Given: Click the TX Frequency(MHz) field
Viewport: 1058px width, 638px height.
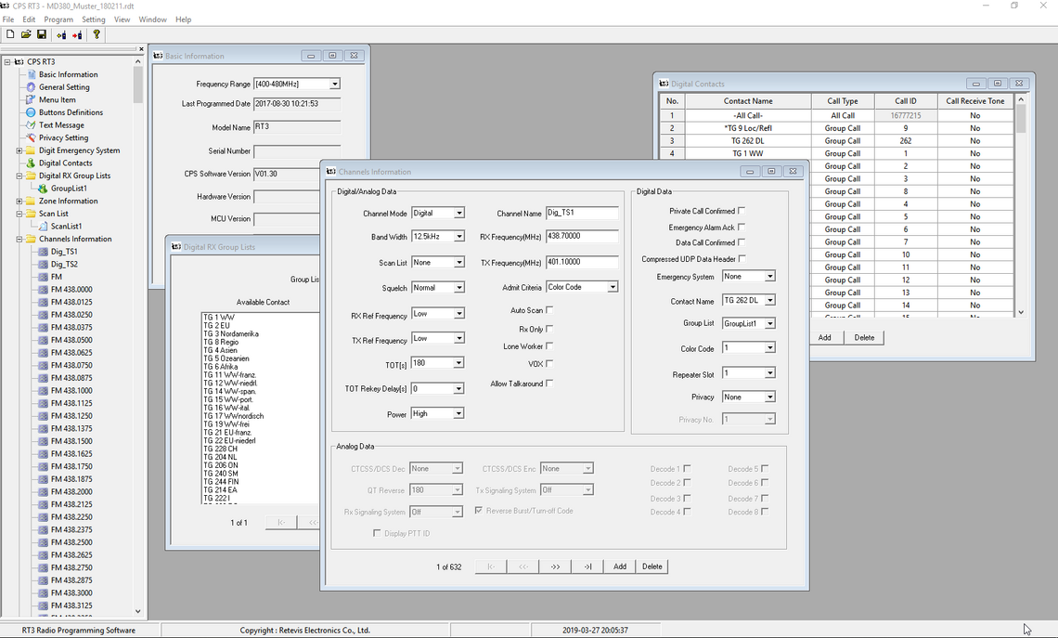Looking at the screenshot, I should [x=582, y=262].
